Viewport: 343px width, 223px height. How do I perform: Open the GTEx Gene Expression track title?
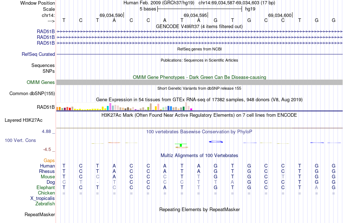click(199, 100)
